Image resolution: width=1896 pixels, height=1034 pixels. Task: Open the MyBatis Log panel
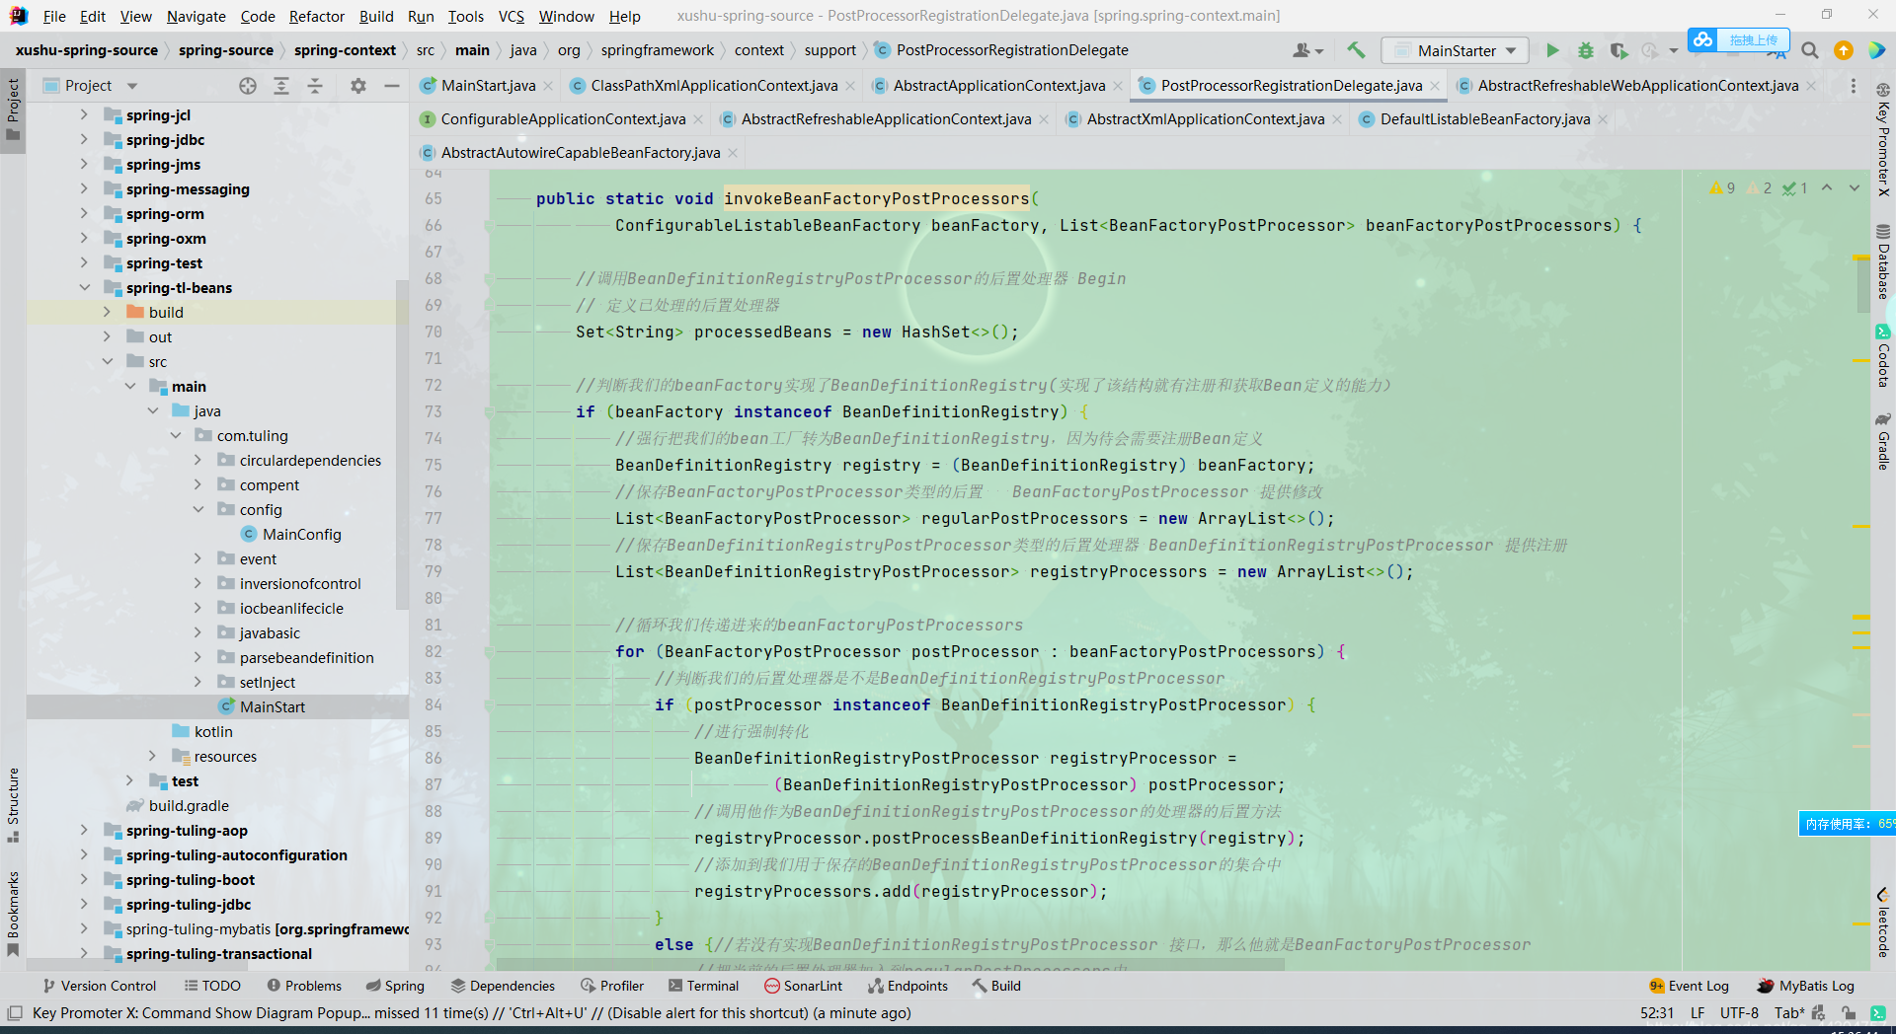[x=1805, y=986]
